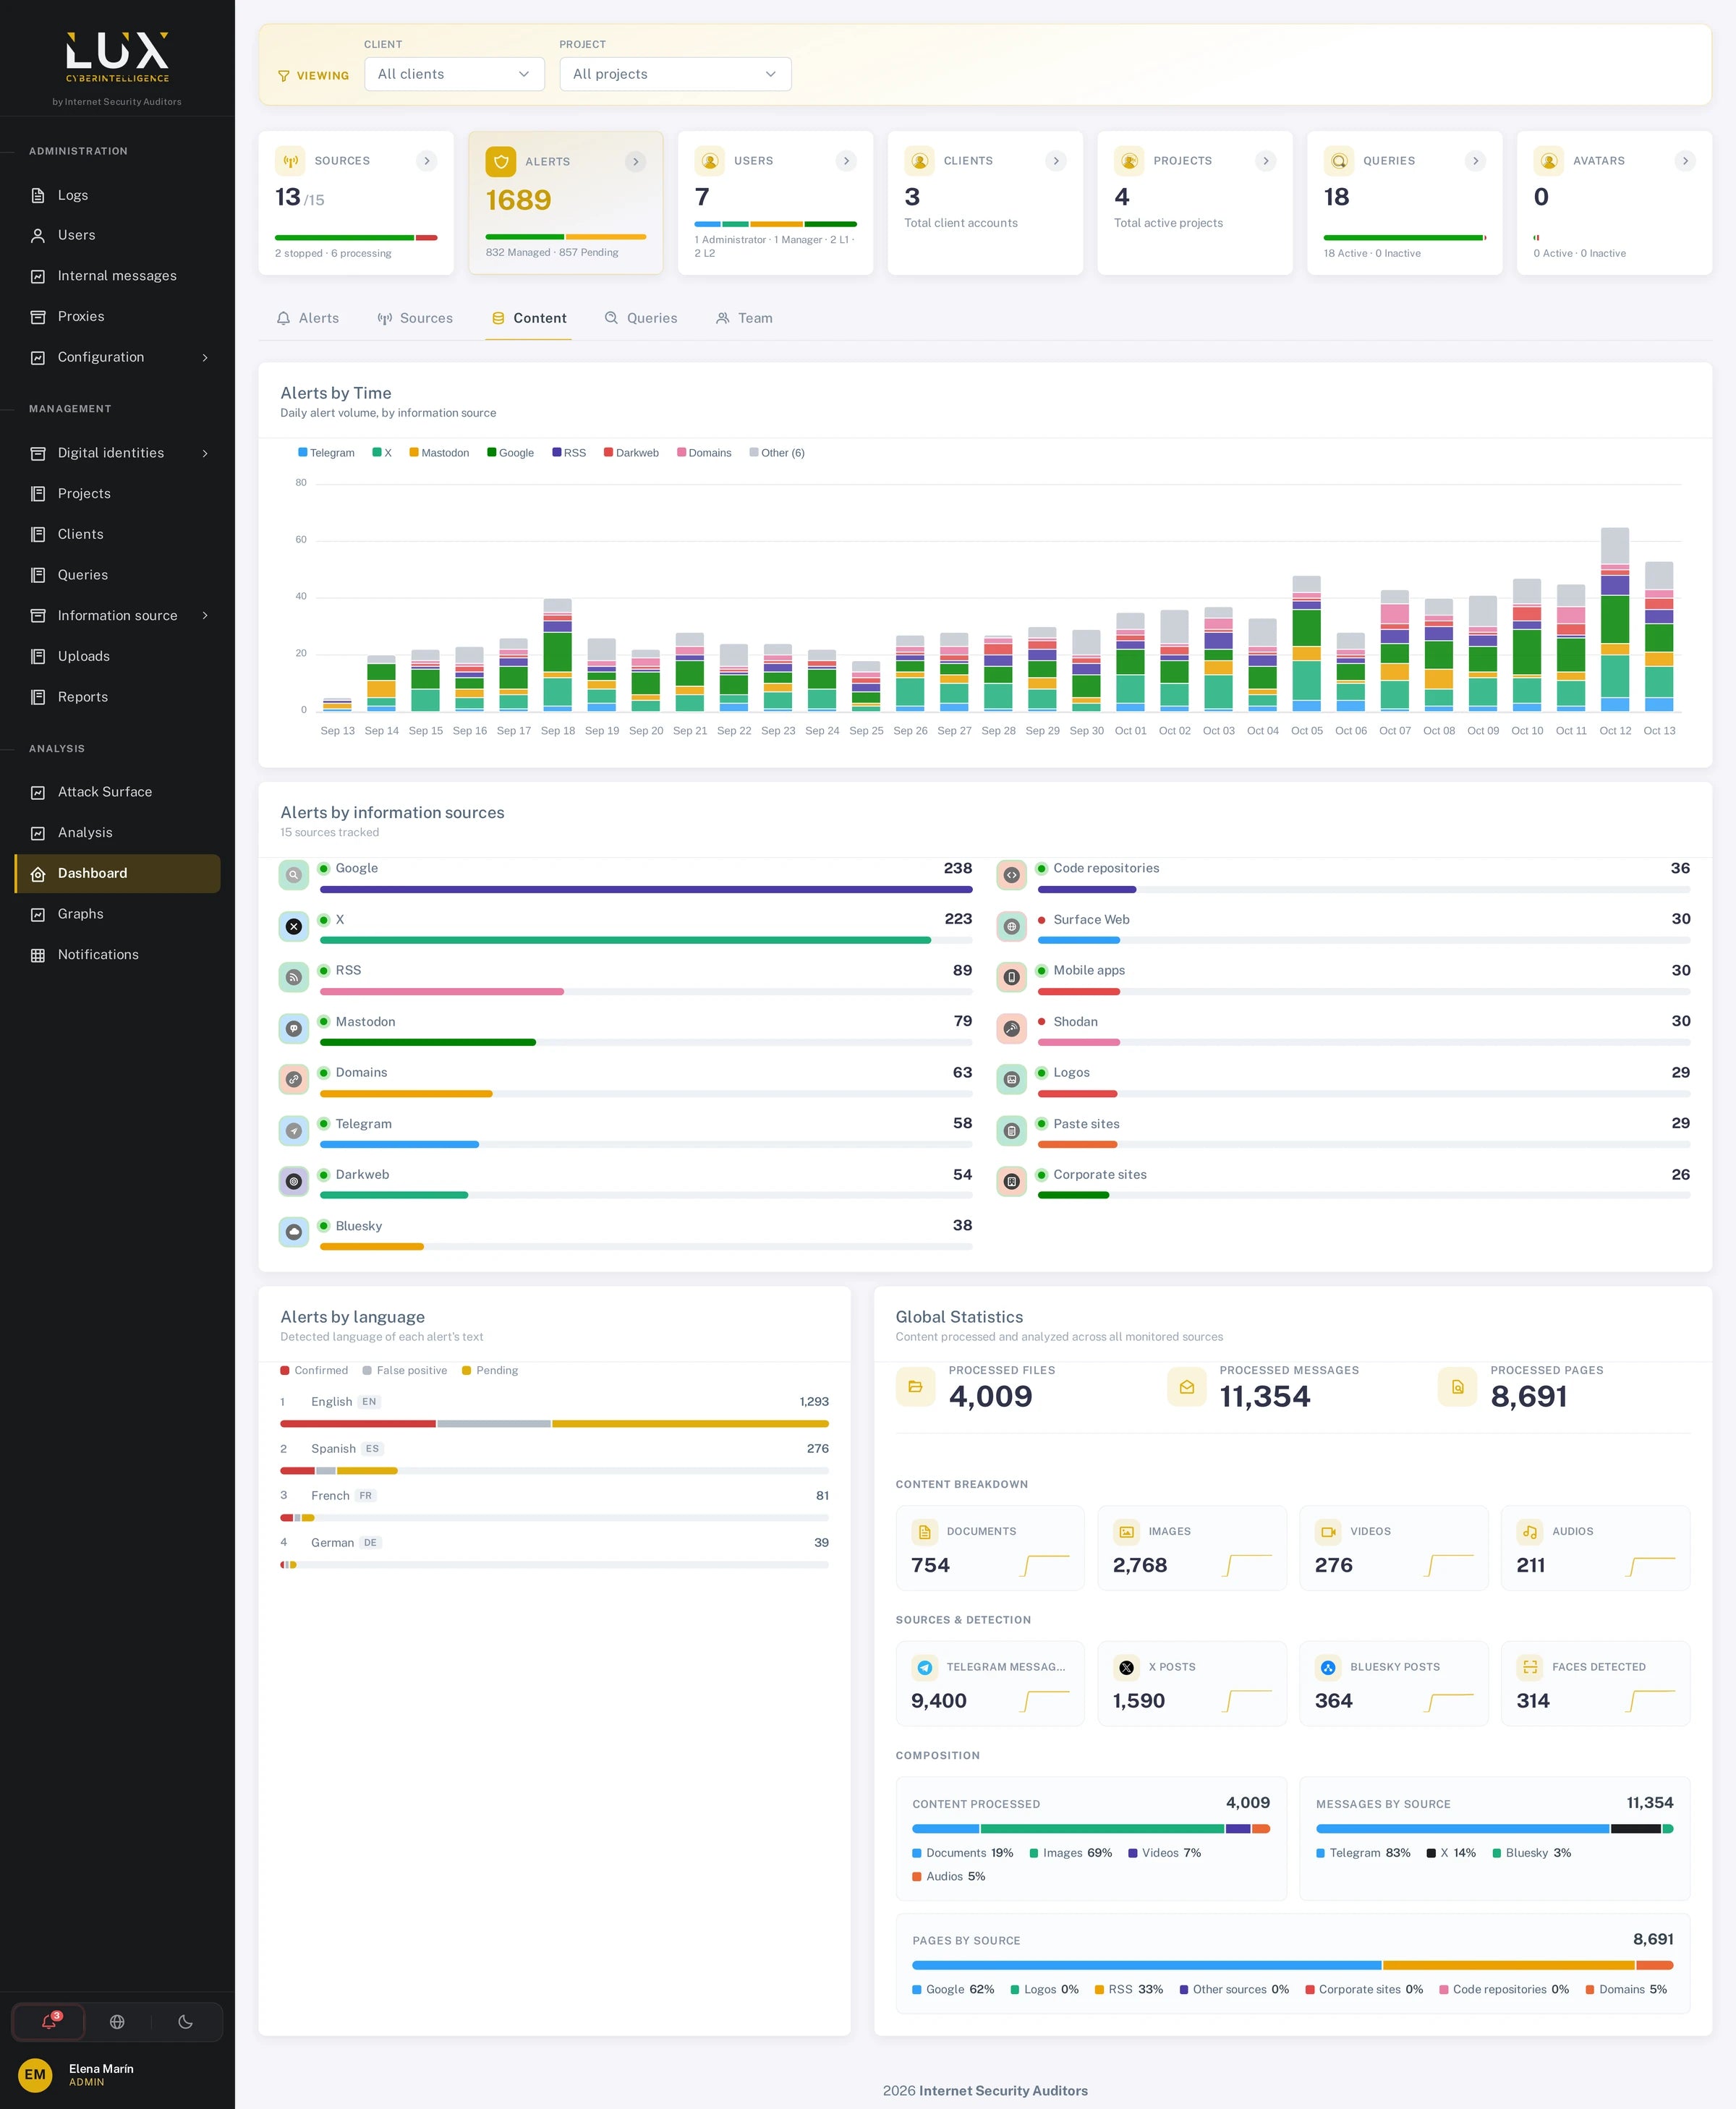Open the notifications bell icon
1736x2109 pixels.
[x=48, y=2021]
